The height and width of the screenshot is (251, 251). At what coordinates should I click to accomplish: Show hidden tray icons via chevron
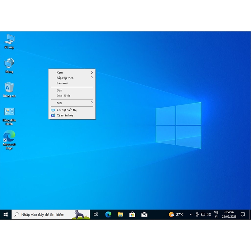click(x=191, y=214)
